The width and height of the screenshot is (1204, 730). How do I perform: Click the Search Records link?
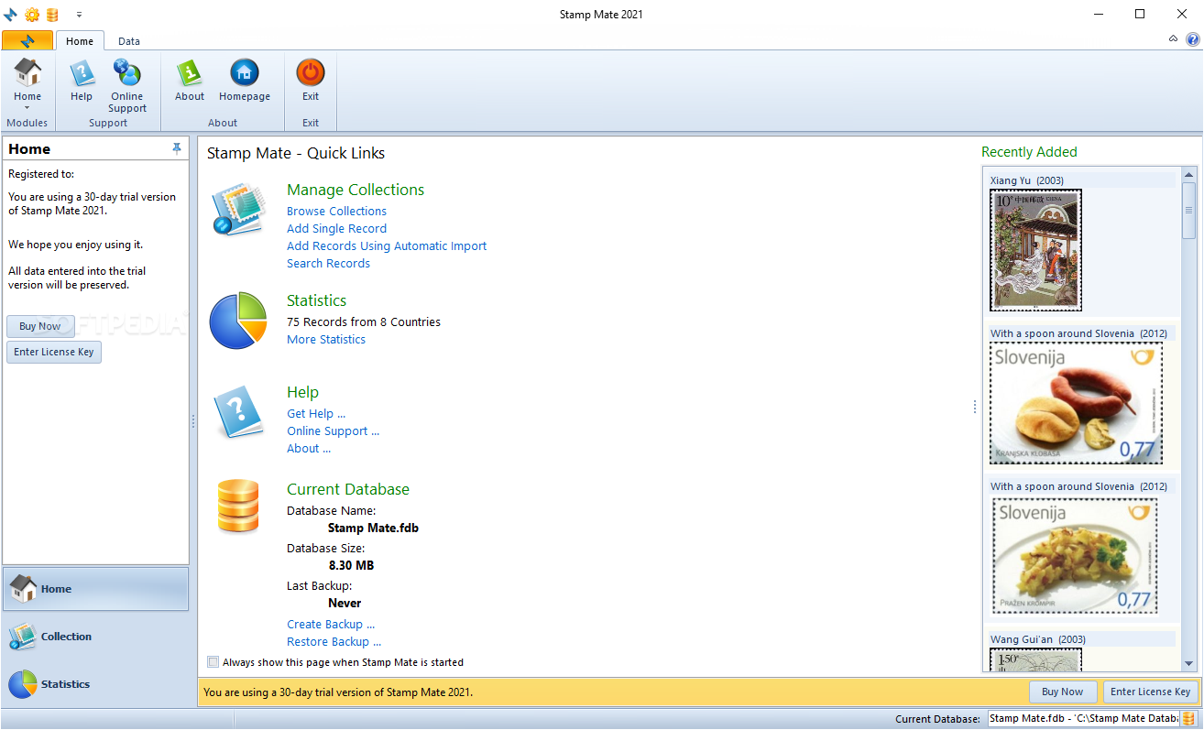point(328,263)
